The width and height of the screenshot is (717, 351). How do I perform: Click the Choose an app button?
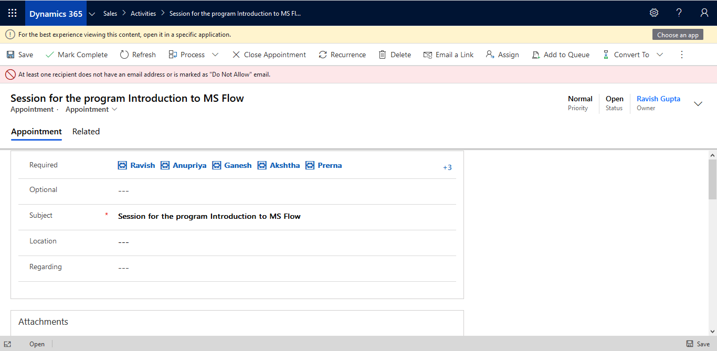tap(678, 35)
